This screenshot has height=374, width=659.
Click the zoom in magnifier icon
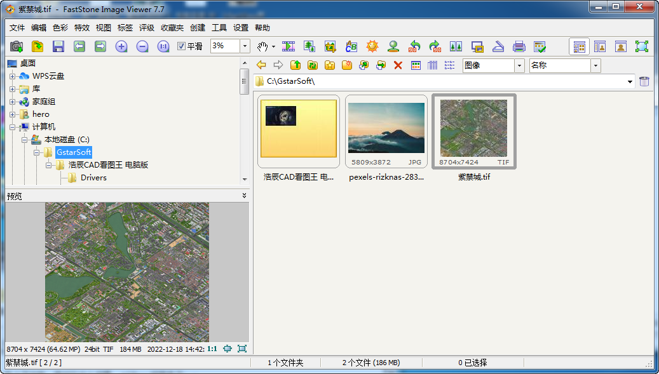coord(121,46)
